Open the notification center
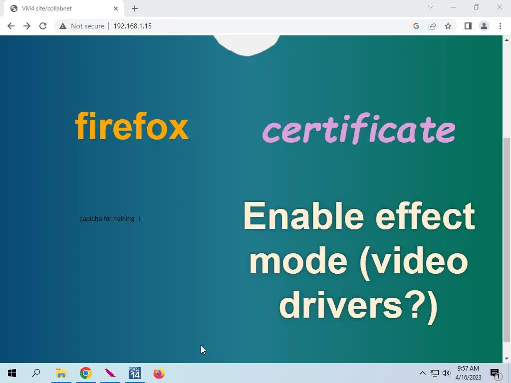The image size is (511, 383). tap(495, 373)
